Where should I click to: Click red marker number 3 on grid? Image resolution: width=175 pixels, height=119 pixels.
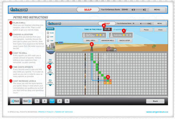click(108, 77)
